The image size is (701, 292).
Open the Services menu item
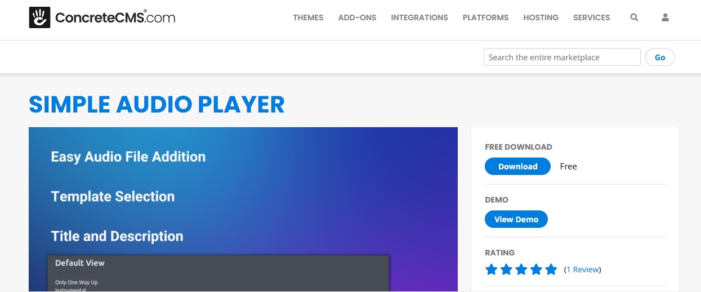[591, 17]
